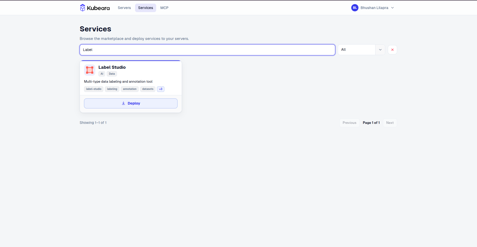477x247 pixels.
Task: Open the Label Studio card title
Action: pos(112,67)
